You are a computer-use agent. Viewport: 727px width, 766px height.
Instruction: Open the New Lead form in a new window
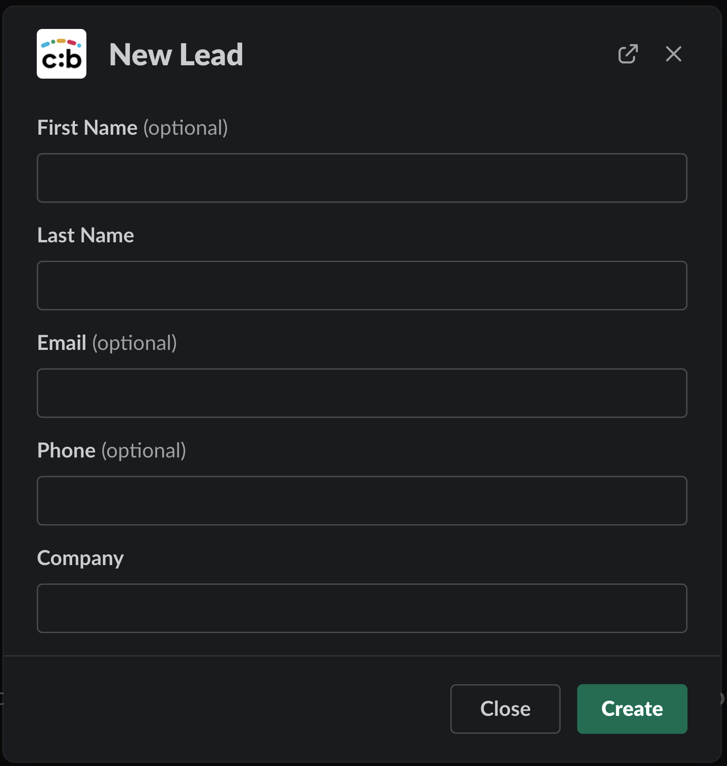628,54
